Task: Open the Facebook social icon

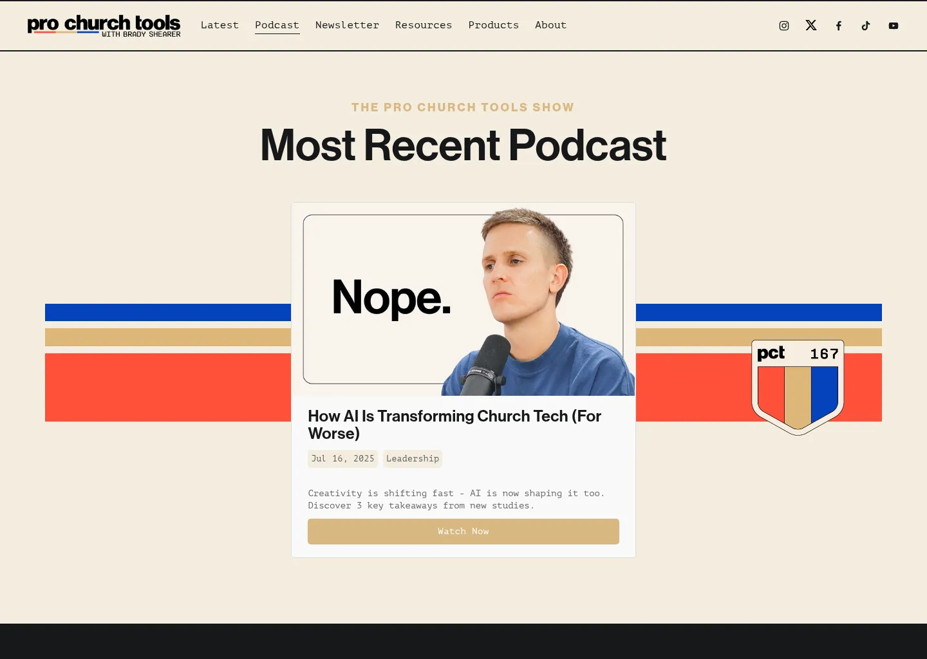Action: point(838,26)
